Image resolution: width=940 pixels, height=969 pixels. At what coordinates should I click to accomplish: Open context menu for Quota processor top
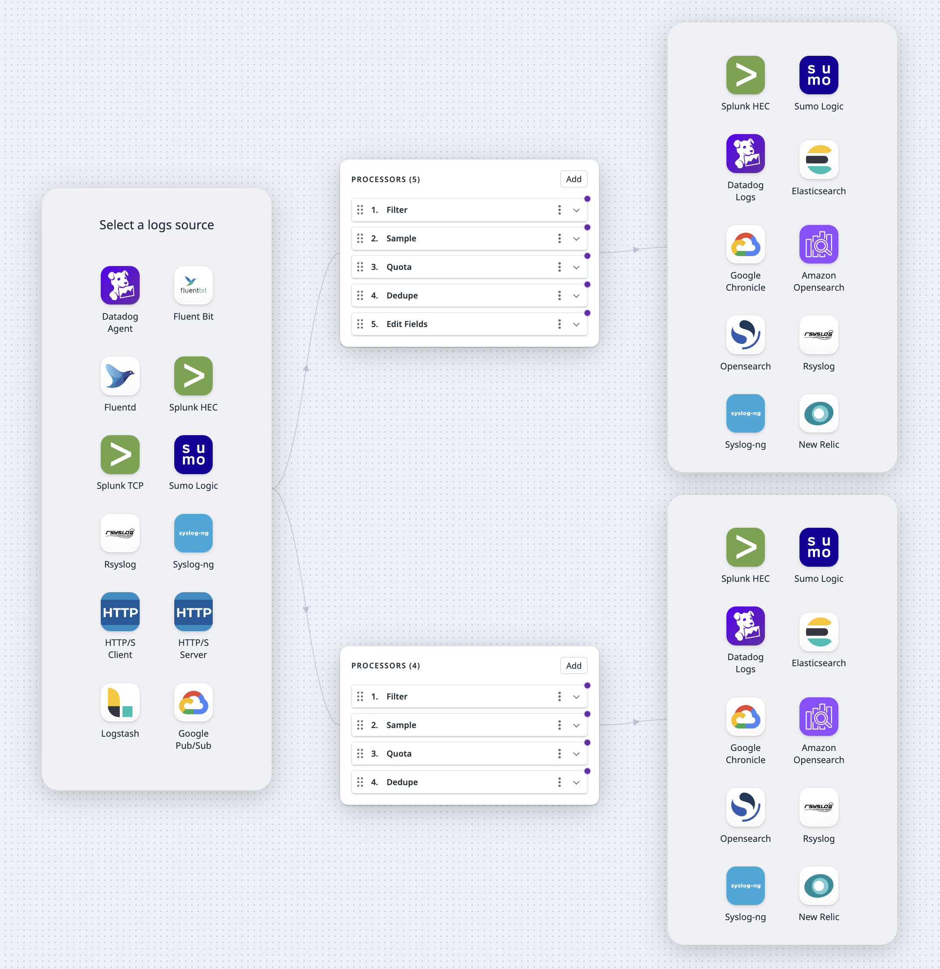[560, 266]
